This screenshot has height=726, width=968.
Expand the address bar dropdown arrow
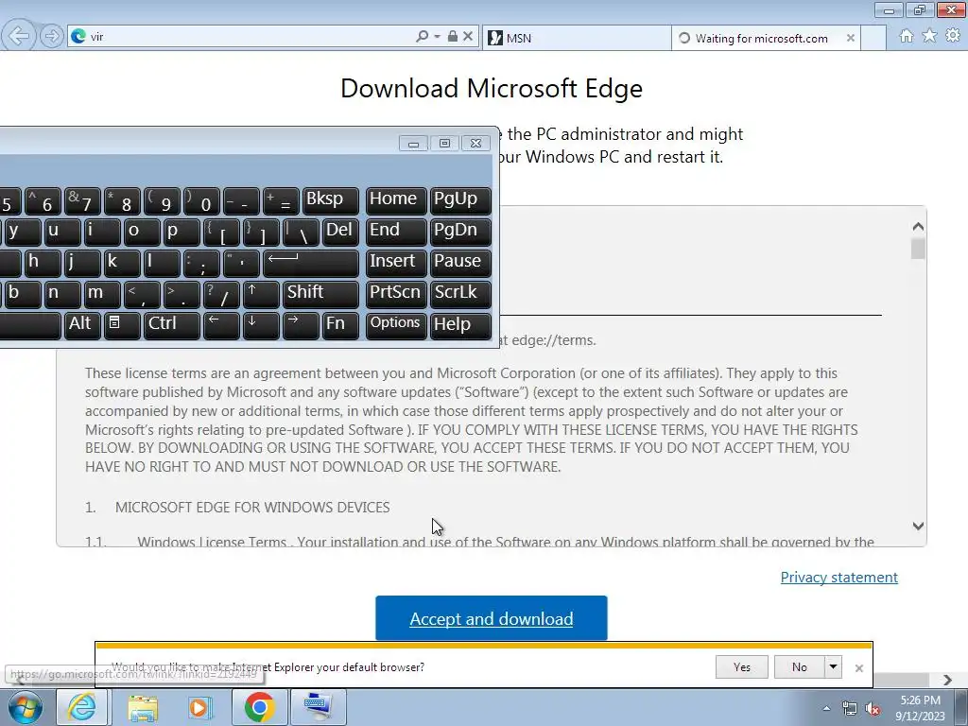tap(437, 37)
